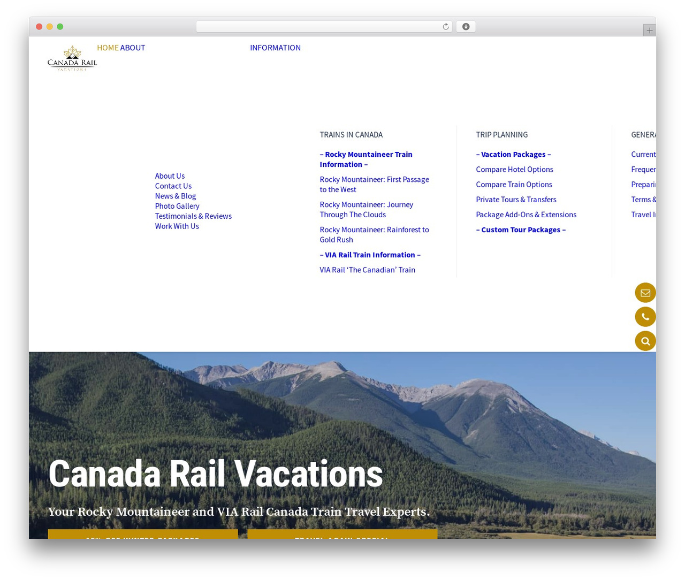Viewport: 685px width, 580px height.
Task: Open Package Add-Ons & Extensions
Action: tap(526, 215)
